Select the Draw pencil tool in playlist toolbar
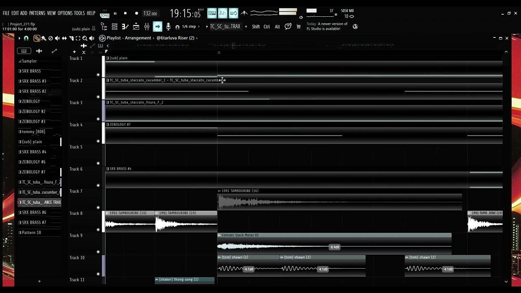Viewport: 521px width, 293px height. (x=37, y=38)
